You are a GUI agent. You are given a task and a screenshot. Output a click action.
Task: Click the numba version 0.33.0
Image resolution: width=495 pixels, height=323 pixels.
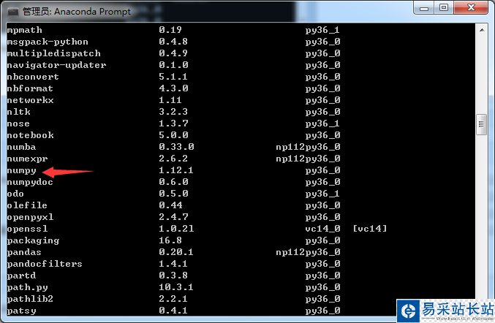pyautogui.click(x=176, y=147)
